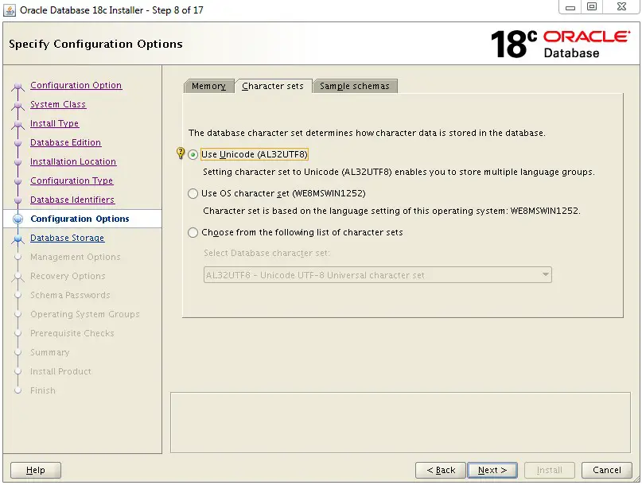Click the Java icon in the title bar
The image size is (642, 485).
tap(10, 10)
